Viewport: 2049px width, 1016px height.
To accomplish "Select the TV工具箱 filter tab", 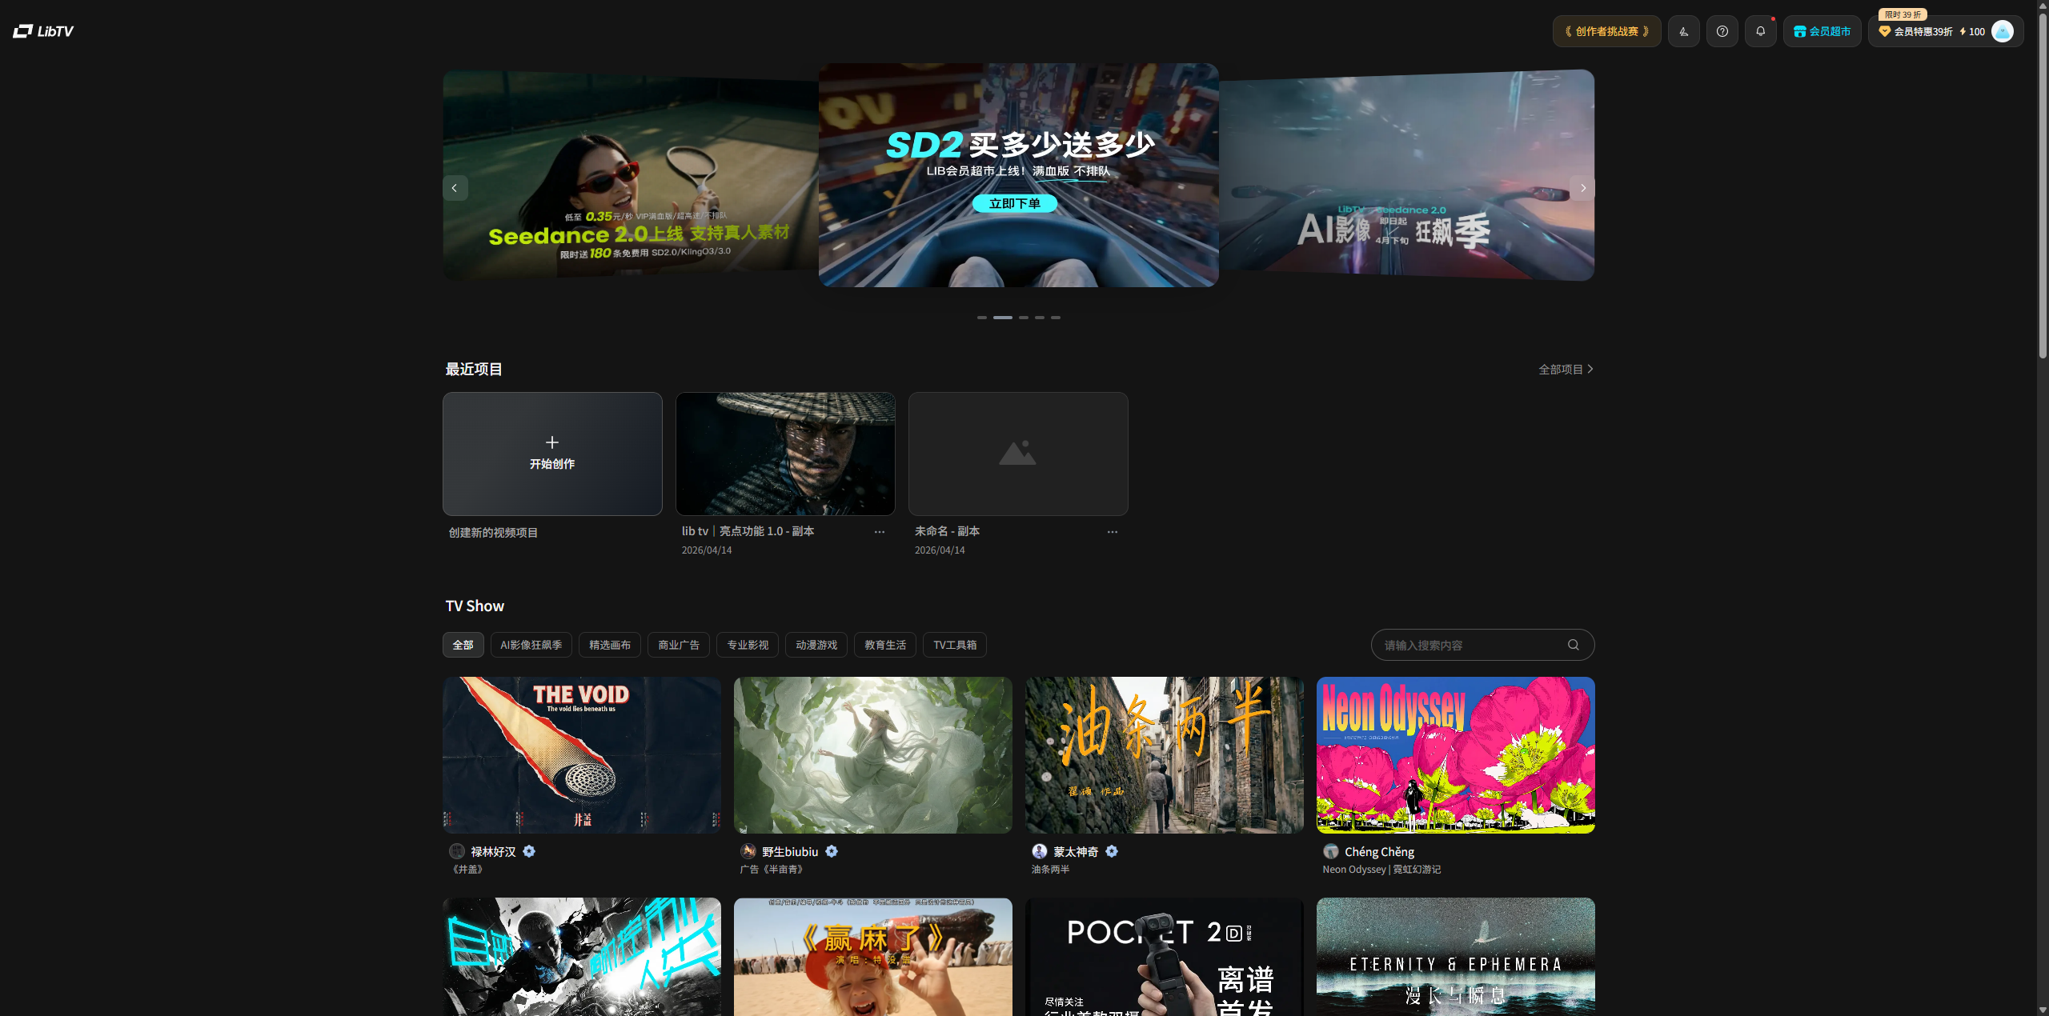I will (955, 645).
